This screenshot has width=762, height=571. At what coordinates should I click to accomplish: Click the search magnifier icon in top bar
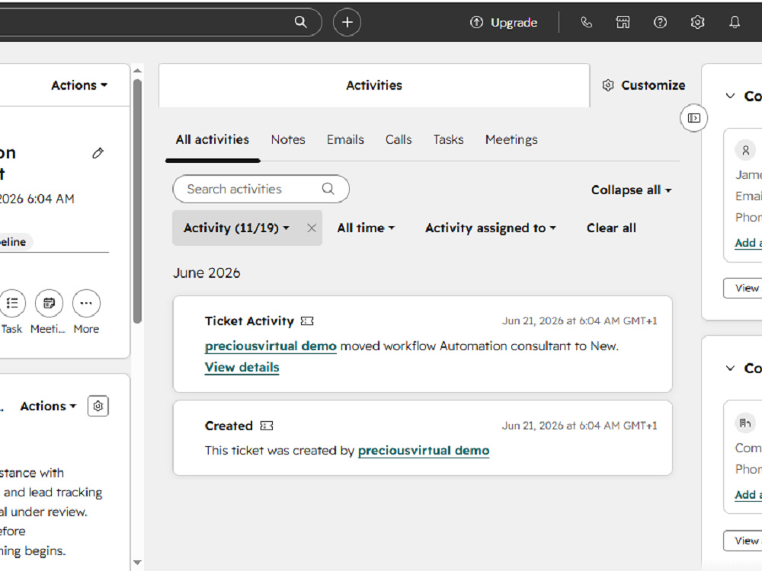coord(301,22)
